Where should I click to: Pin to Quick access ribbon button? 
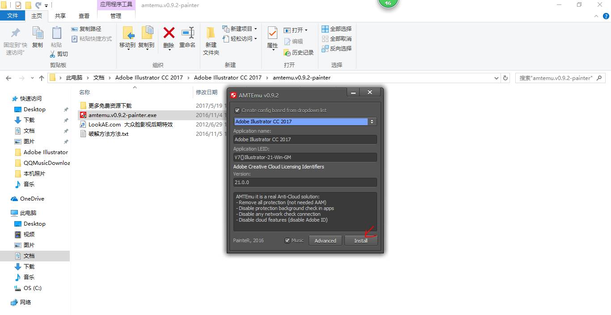[15, 41]
